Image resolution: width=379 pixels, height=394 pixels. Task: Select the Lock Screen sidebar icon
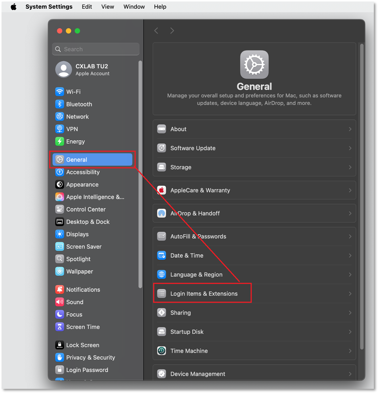coord(60,345)
